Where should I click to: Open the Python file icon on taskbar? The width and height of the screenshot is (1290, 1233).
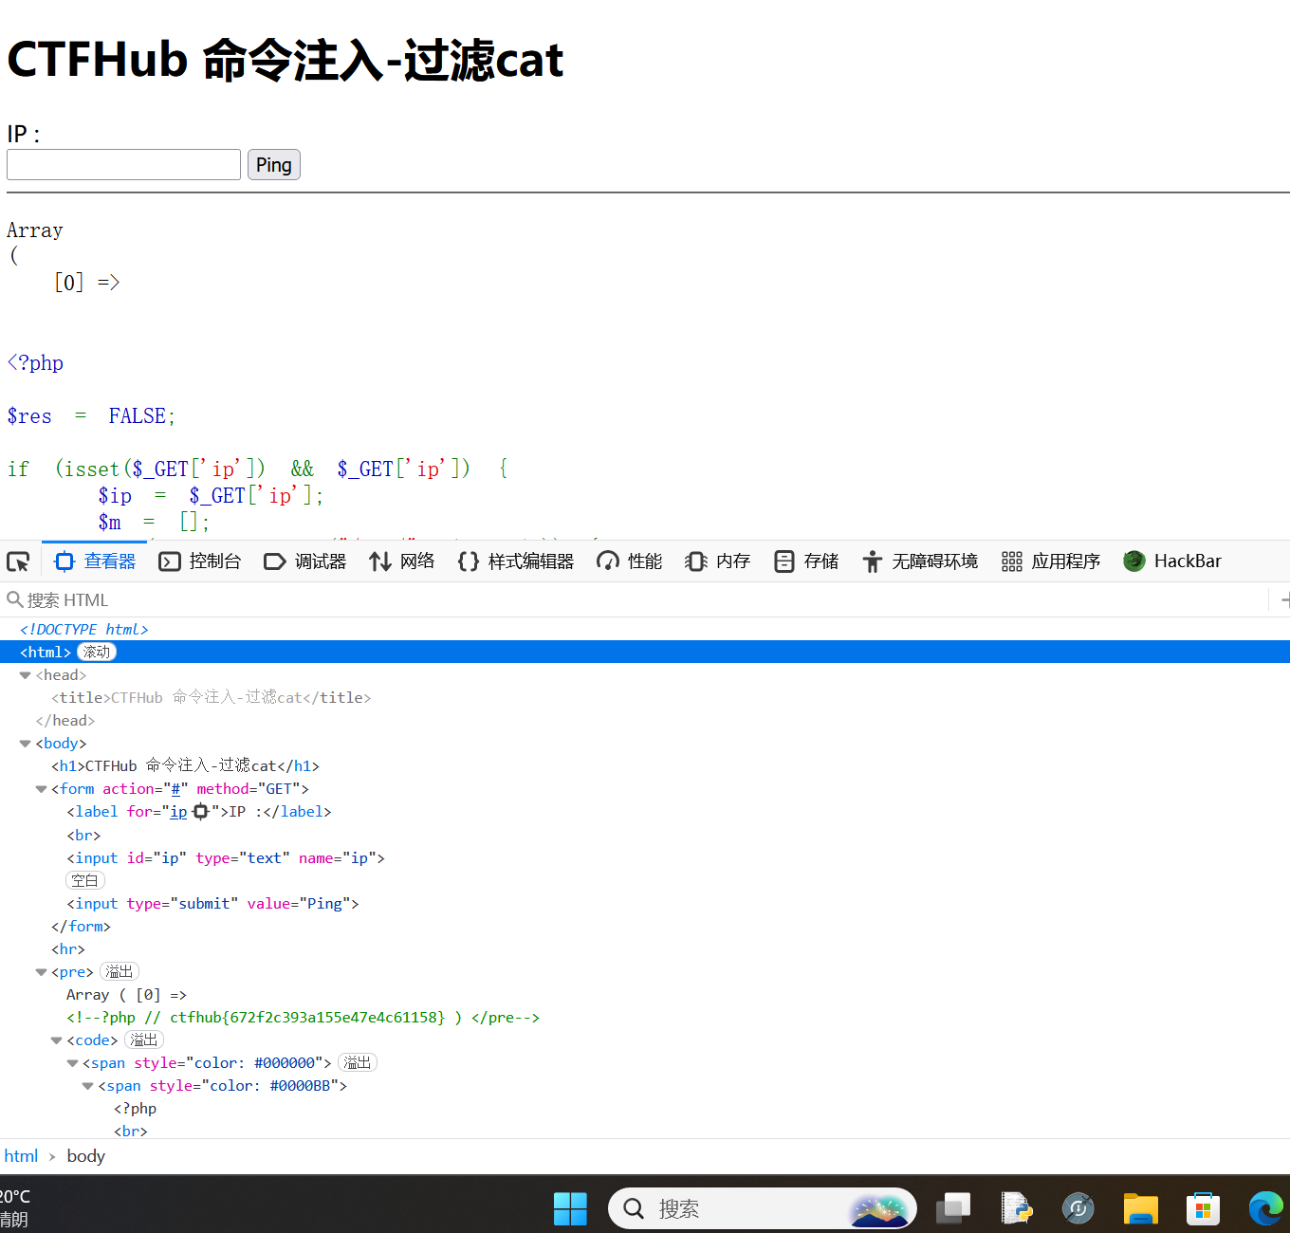pos(1016,1208)
